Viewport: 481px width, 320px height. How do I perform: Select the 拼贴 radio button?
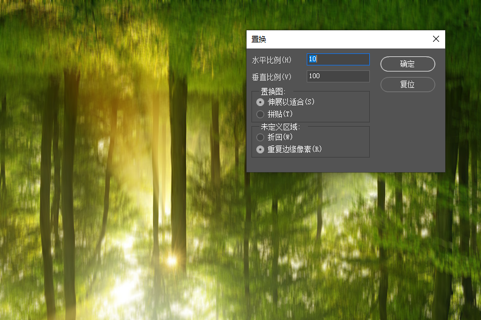(x=260, y=114)
